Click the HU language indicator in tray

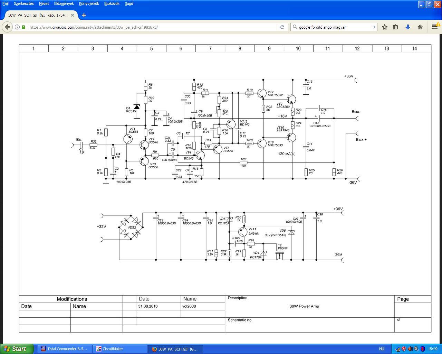[x=382, y=349]
